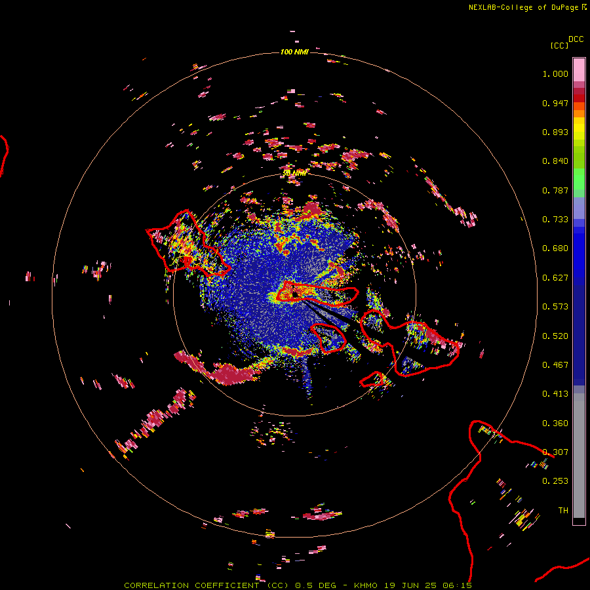The image size is (590, 590).
Task: Click the 0.733 scale value
Action: (x=555, y=220)
